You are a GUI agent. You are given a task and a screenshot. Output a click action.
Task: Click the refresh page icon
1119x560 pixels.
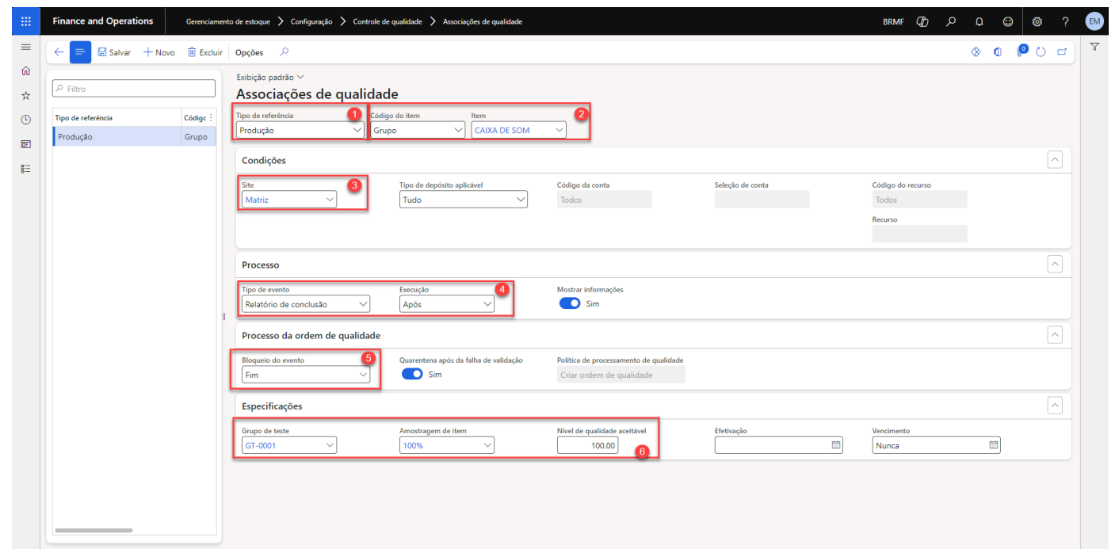(x=1041, y=52)
